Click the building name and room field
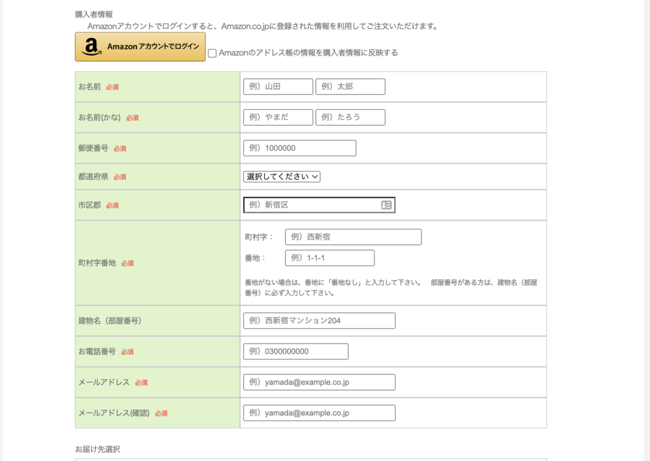This screenshot has height=461, width=650. (x=319, y=321)
